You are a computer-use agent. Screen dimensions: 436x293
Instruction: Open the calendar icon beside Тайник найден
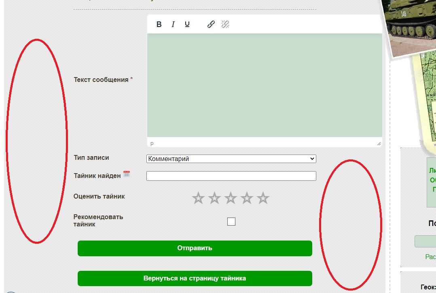point(127,174)
